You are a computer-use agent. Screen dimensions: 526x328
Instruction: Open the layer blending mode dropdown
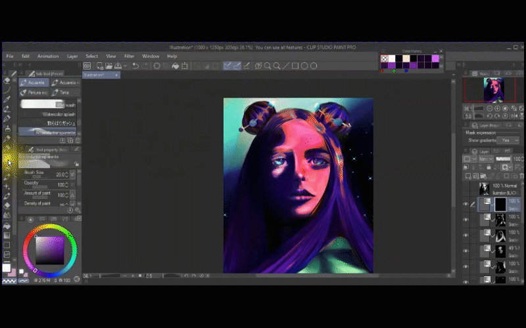coord(487,159)
